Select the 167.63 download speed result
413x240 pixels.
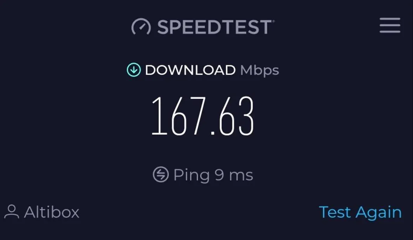(x=202, y=116)
